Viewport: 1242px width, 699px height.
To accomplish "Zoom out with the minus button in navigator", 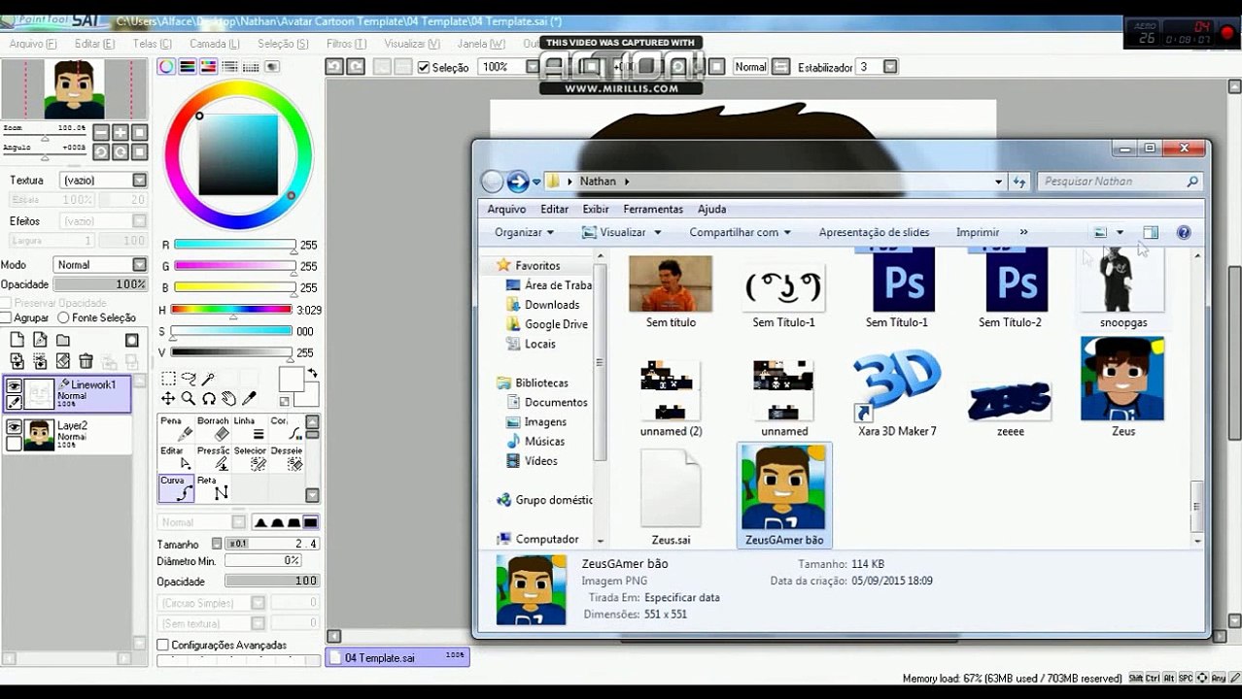I will coord(100,132).
